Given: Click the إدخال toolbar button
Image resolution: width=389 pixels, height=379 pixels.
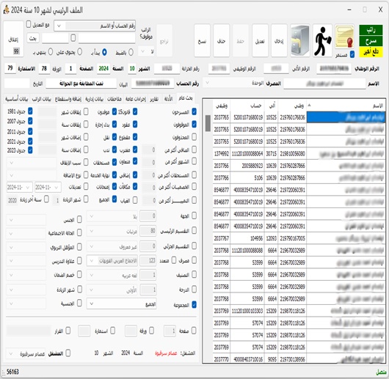Looking at the screenshot, I should [279, 40].
